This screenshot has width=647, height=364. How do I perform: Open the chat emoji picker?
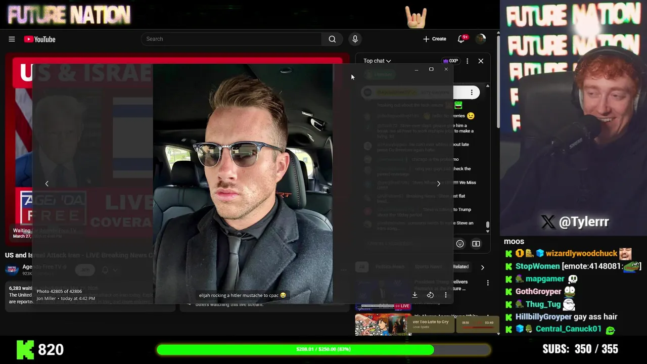click(460, 244)
